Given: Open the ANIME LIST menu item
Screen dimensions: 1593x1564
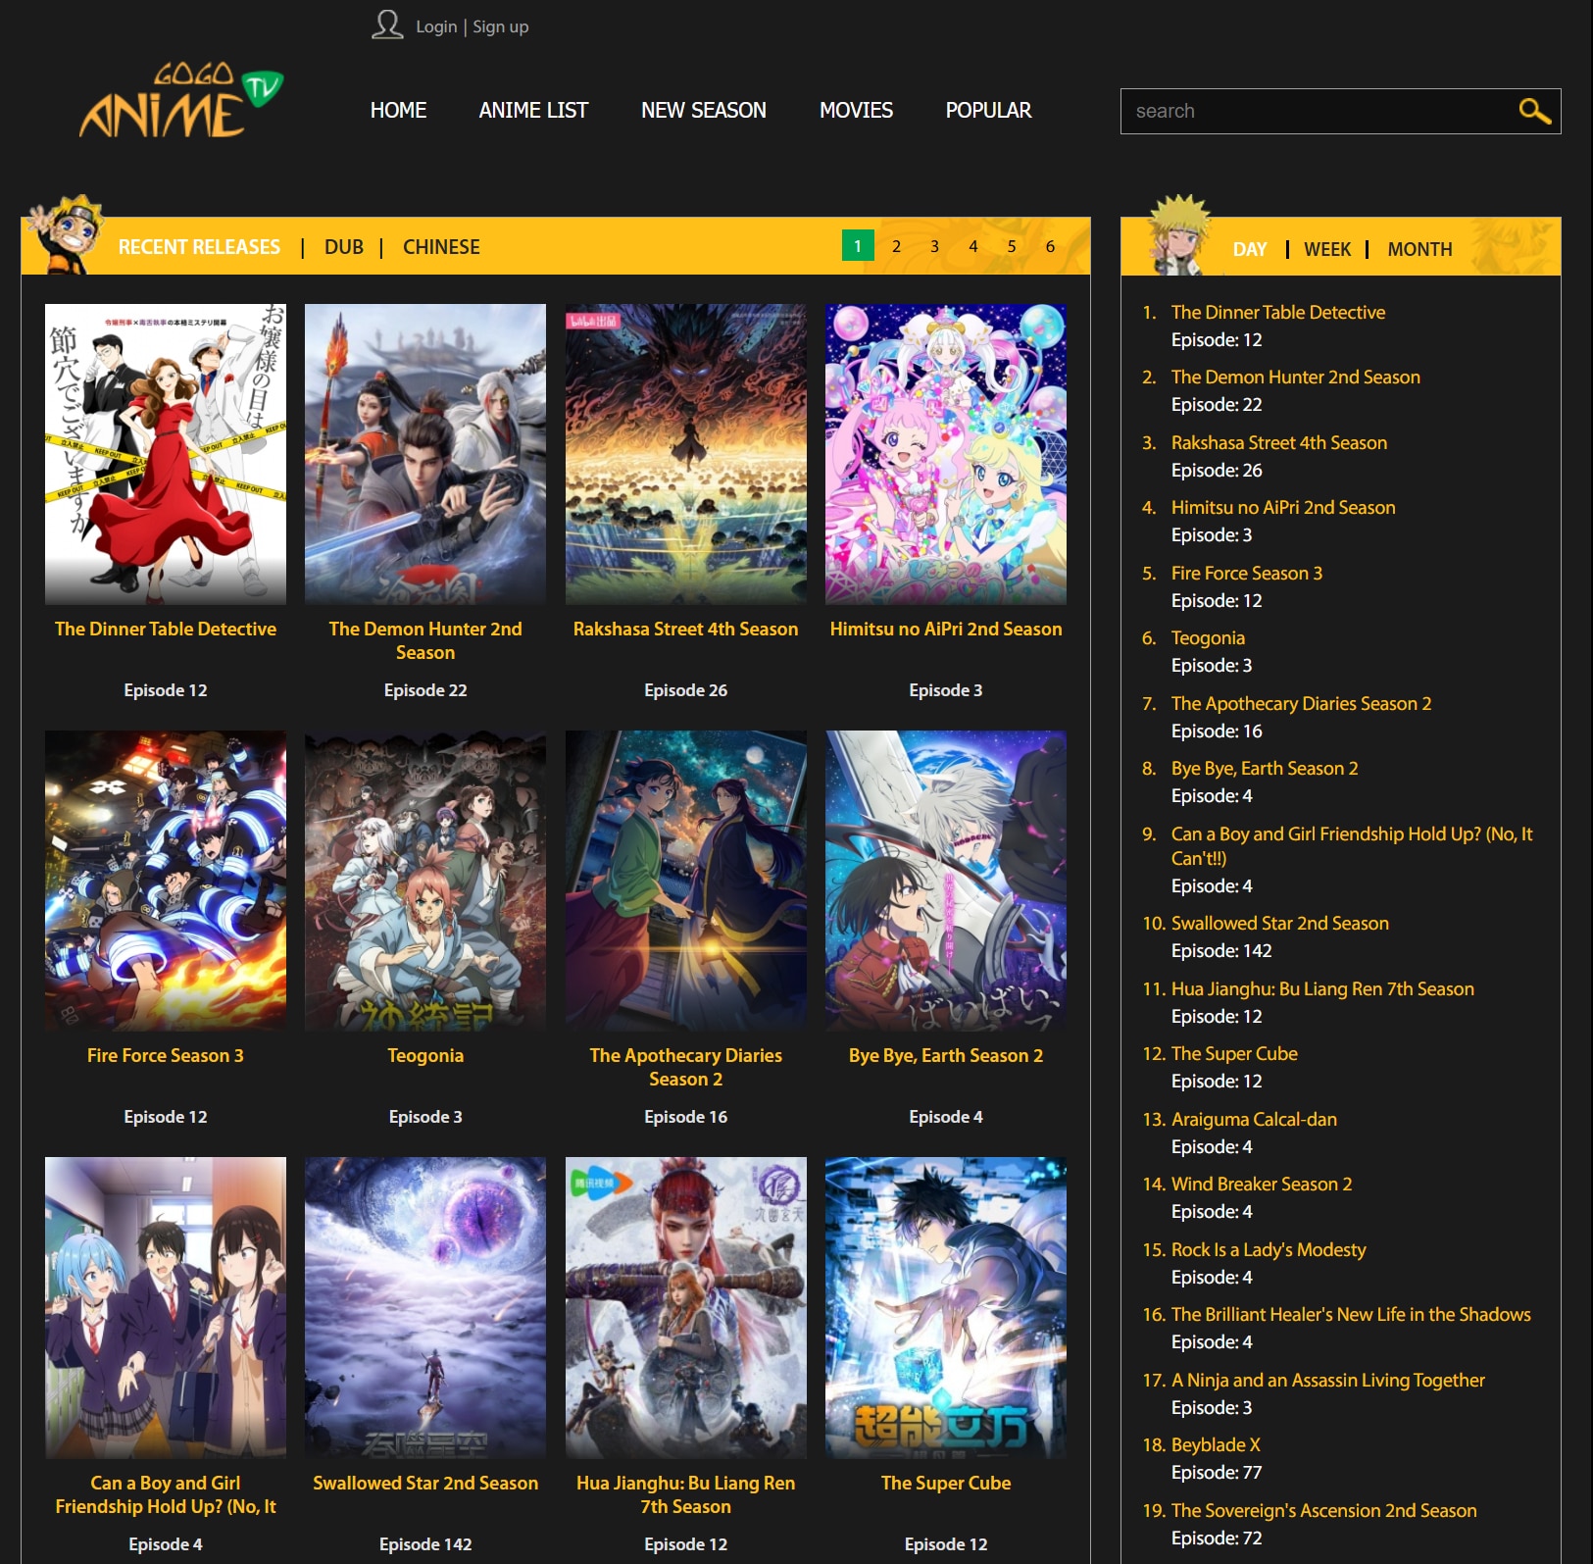Looking at the screenshot, I should click(x=533, y=111).
